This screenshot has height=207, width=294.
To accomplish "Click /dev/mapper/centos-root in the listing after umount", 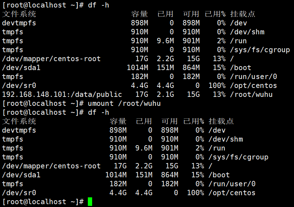I will pos(51,166).
